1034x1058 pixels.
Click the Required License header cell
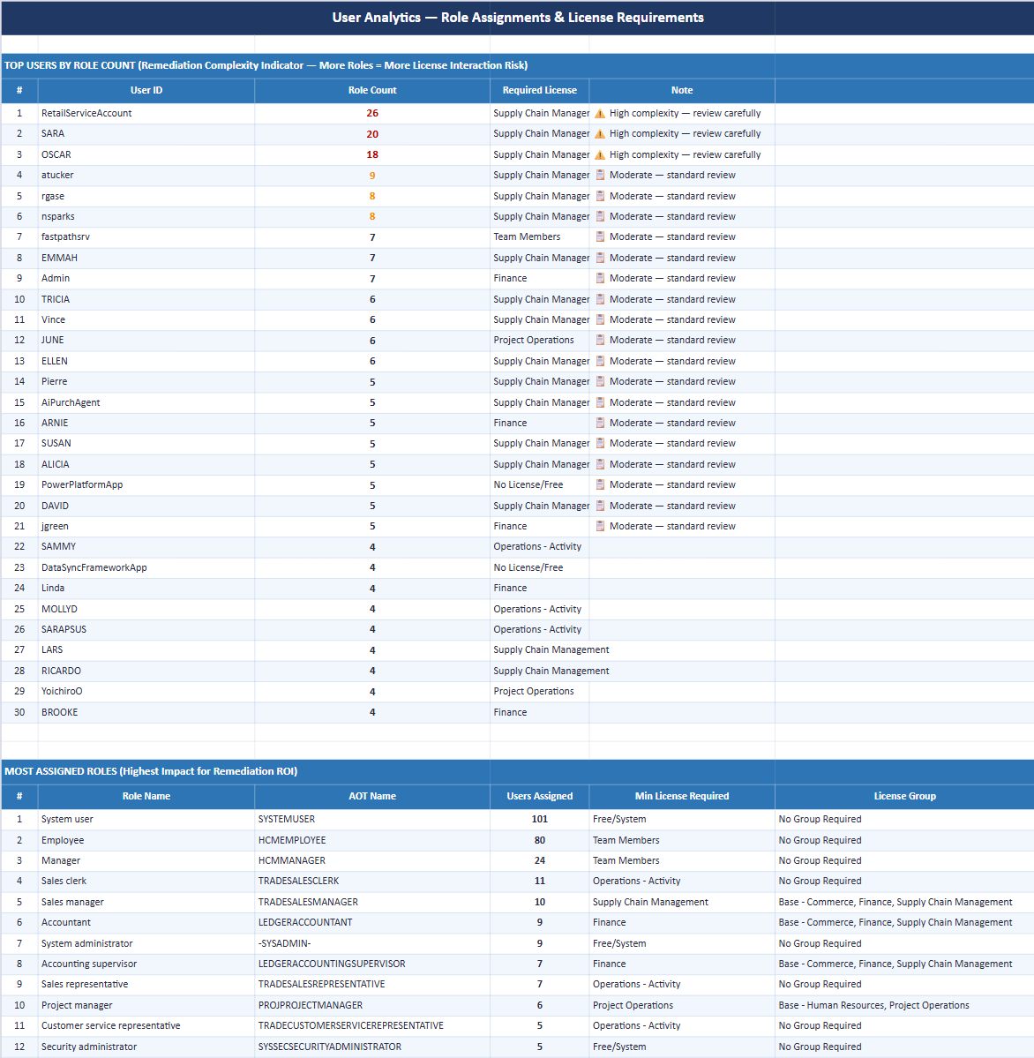539,90
